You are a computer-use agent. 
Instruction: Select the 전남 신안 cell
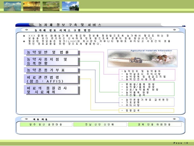coord(100,125)
